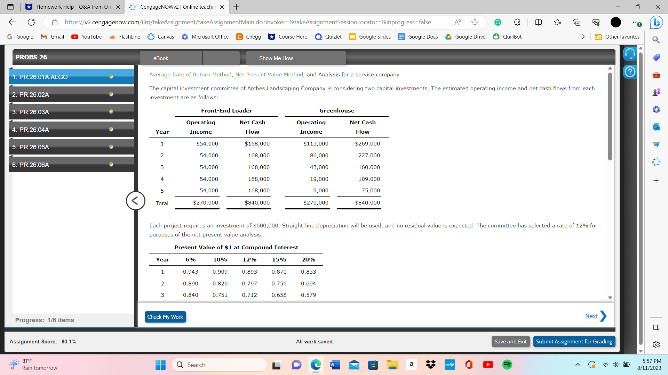668x375 pixels.
Task: Show hidden system tray icons
Action: 578,365
